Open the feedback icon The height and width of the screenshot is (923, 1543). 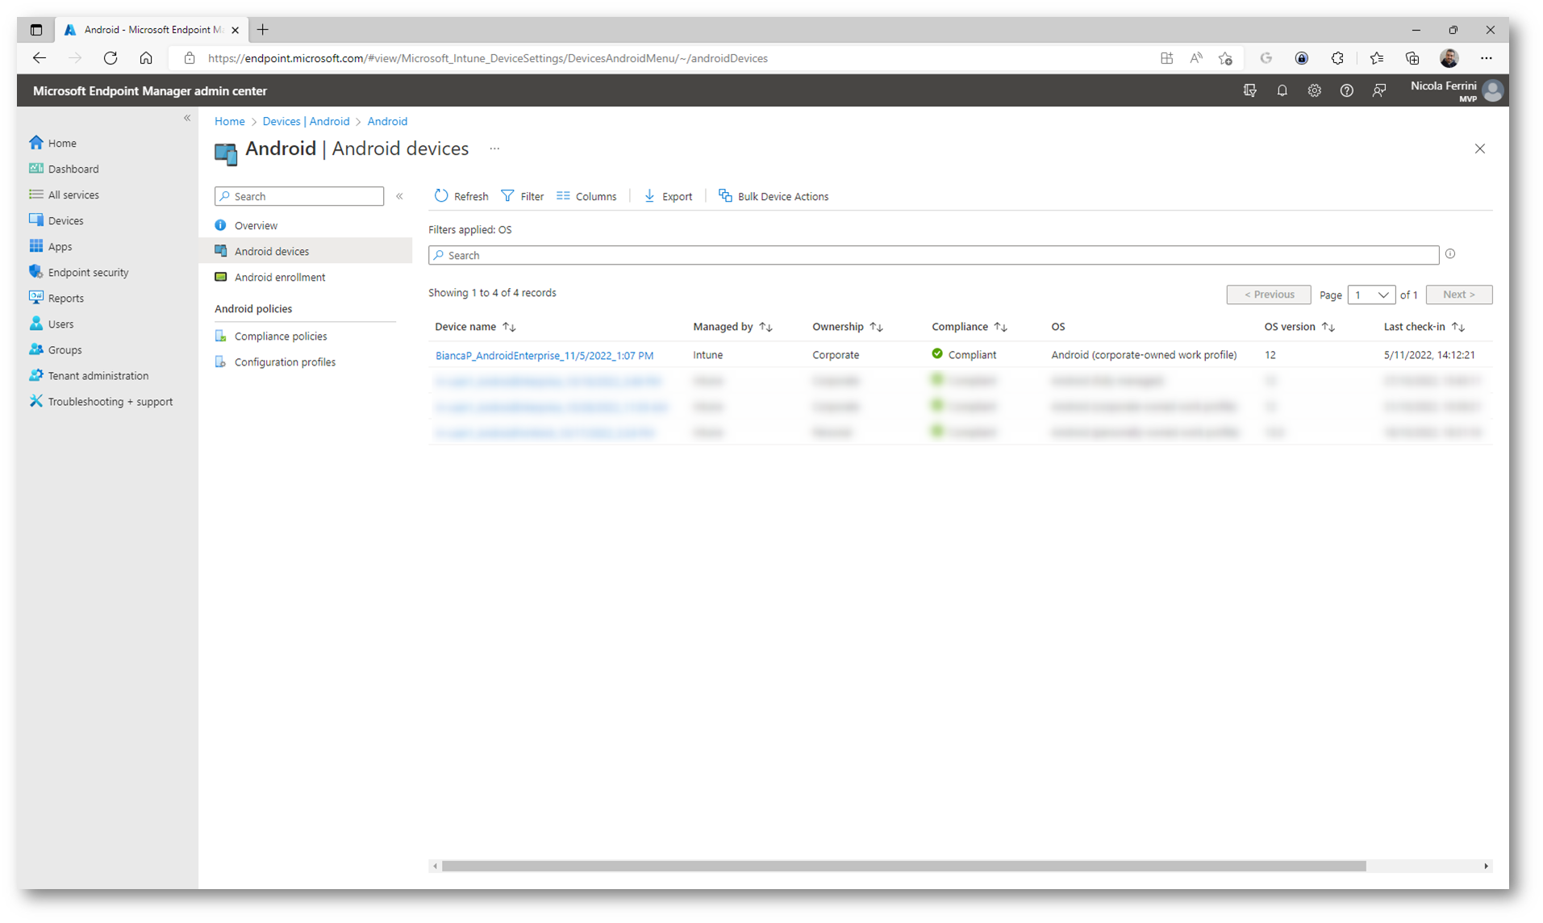point(1378,90)
